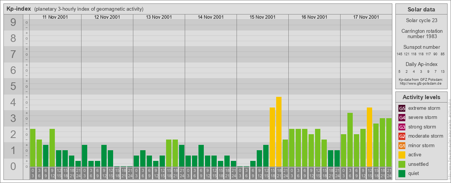Click the 3-6 bar on 17 Nov 2001
451x183 pixels.
350,140
